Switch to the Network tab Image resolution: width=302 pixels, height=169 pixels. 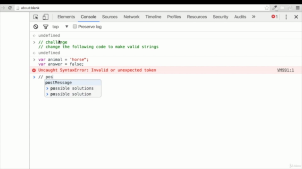tap(131, 17)
